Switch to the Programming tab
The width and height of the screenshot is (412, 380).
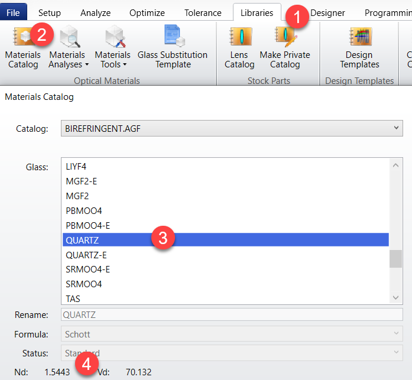click(x=388, y=12)
